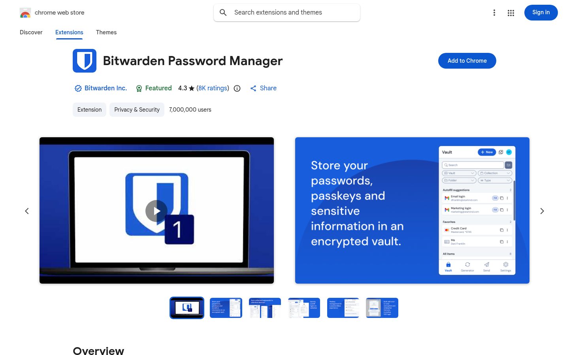Viewport: 569px width, 355px height.
Task: Click the Overview heading
Action: 98,351
